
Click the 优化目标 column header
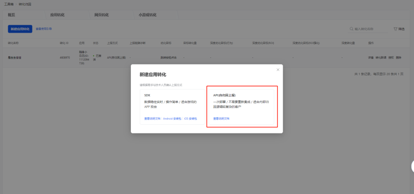166,43
